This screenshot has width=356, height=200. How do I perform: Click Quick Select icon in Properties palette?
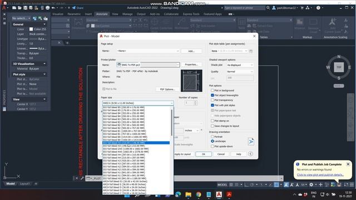tap(46, 18)
